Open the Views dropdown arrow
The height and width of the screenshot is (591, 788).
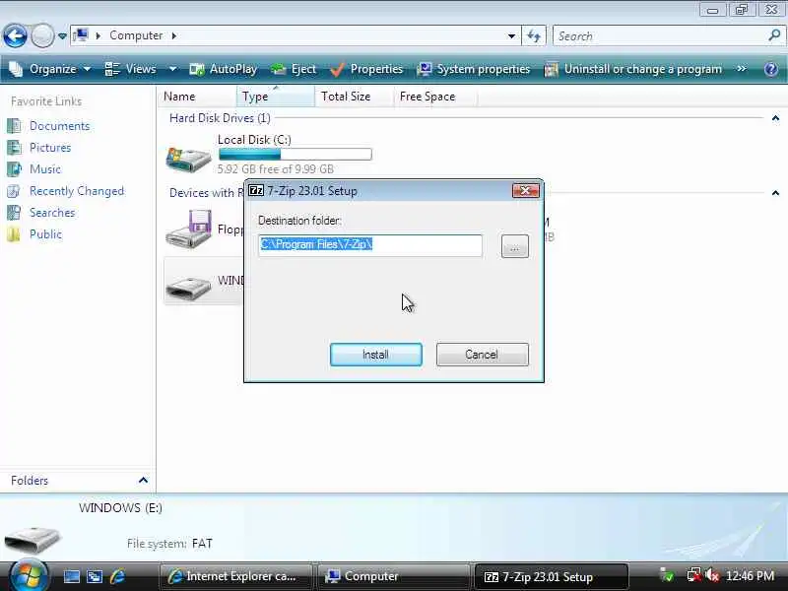tap(172, 69)
